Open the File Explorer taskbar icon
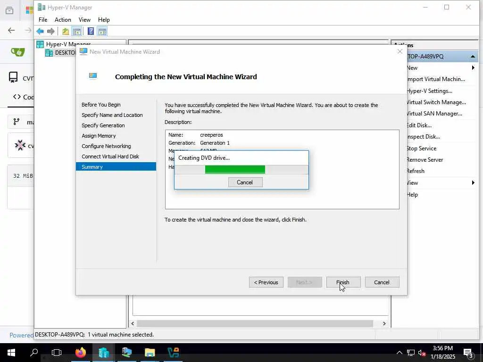483x362 pixels. point(150,353)
